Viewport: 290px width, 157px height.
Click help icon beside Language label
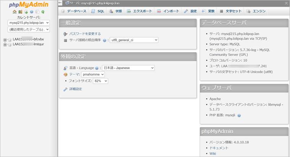[97, 68]
